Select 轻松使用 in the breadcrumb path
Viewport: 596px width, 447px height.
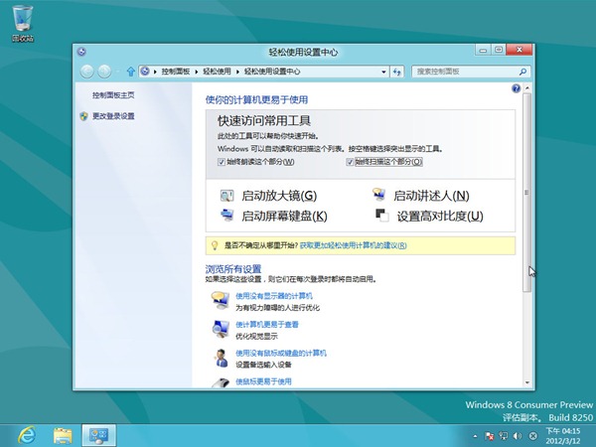pos(217,72)
